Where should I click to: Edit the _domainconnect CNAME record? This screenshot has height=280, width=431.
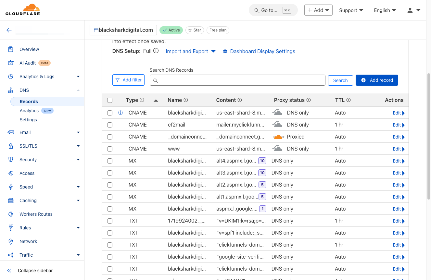point(399,137)
